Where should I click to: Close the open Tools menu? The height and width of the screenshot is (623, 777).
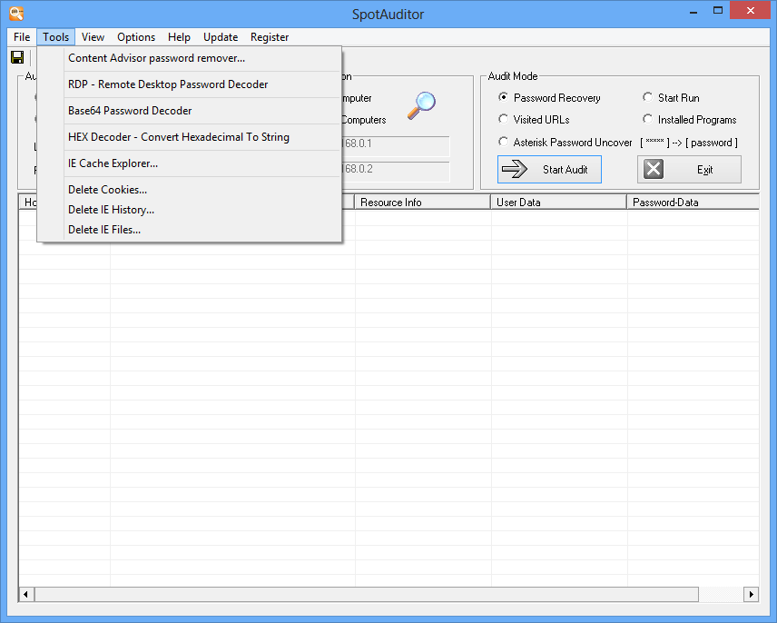coord(55,37)
